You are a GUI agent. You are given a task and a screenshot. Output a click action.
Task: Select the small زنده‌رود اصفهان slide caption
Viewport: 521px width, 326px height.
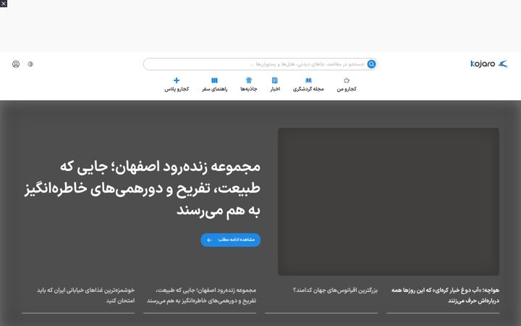point(200,296)
